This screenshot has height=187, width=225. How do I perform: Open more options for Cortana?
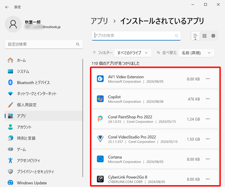tap(208, 159)
